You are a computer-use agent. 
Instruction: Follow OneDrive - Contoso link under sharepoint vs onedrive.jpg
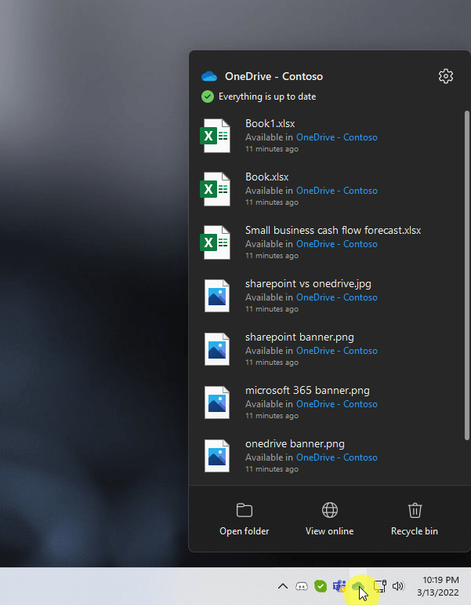coord(337,297)
